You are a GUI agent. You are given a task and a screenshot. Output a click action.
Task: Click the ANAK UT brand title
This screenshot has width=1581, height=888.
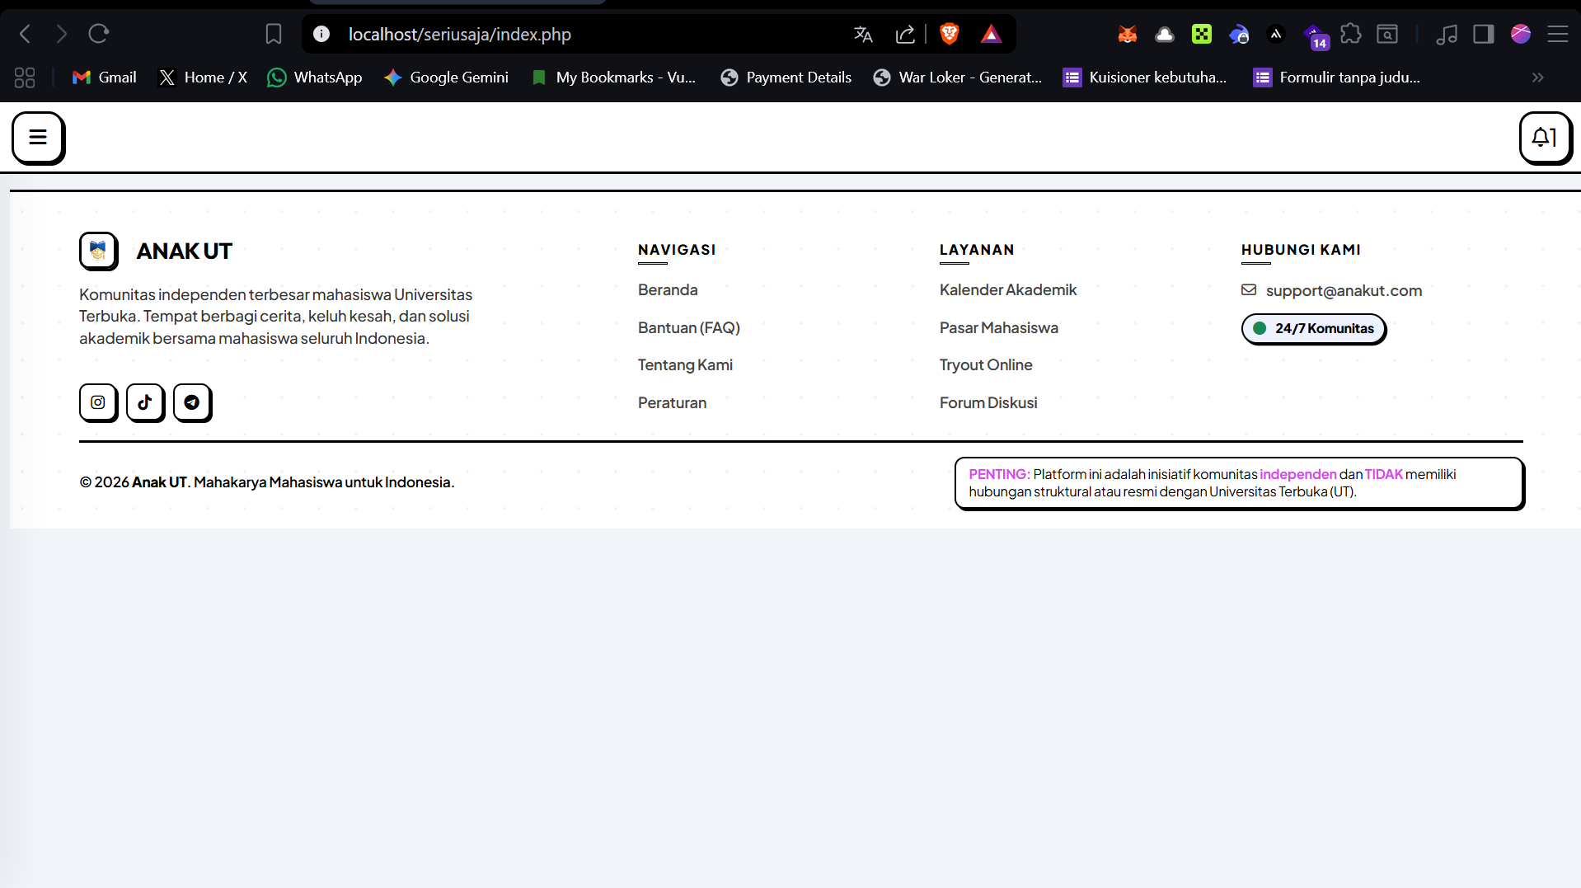185,251
